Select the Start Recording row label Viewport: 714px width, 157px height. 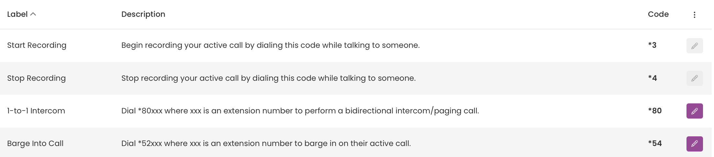click(37, 45)
